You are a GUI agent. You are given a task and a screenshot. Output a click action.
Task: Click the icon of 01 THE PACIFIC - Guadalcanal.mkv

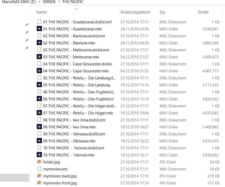(x=39, y=29)
